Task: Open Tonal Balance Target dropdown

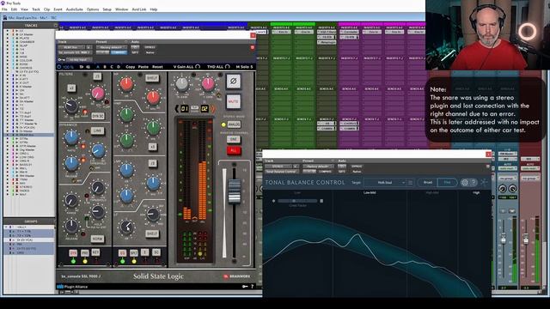Action: (385, 183)
